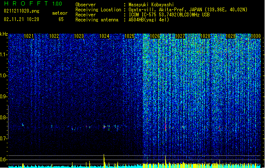This screenshot has width=265, height=168.
Task: Click the timestamp 02.11.21 10:20
Action: [21, 19]
